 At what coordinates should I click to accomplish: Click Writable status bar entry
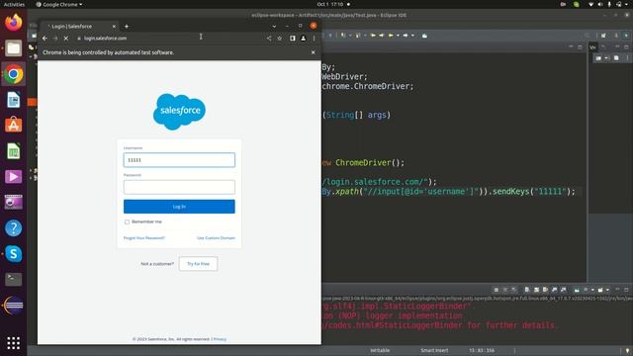point(380,350)
